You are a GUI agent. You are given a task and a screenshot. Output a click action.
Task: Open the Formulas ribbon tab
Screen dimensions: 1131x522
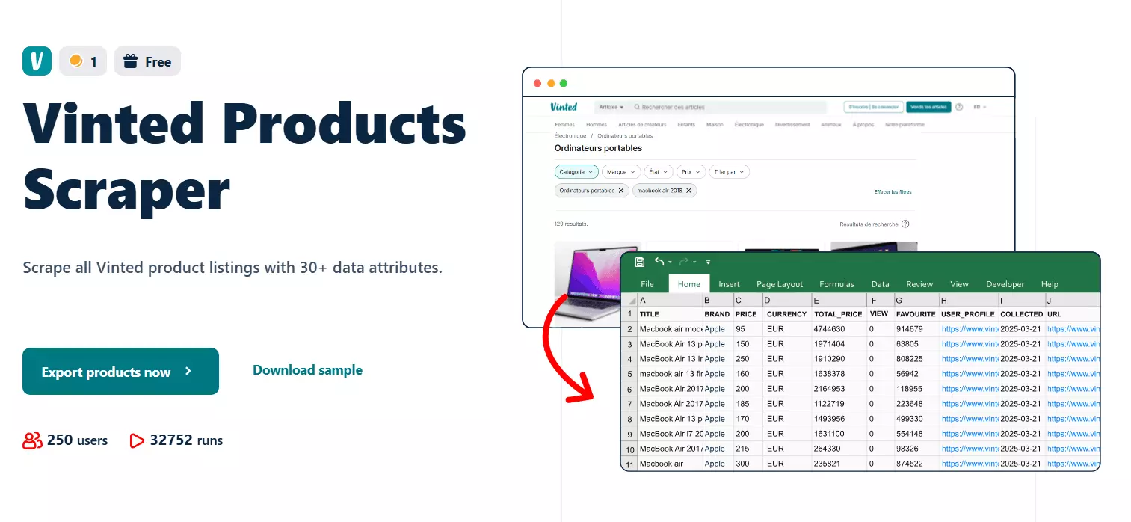[x=836, y=284]
